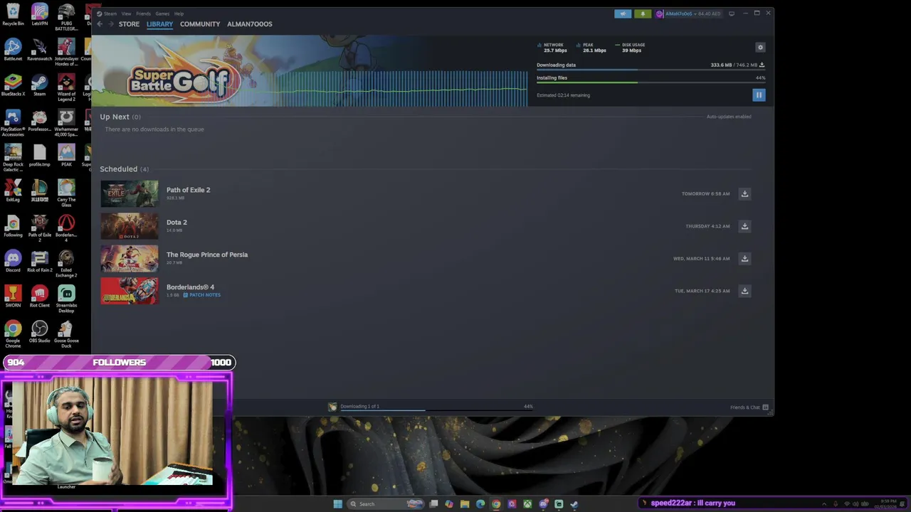Image resolution: width=911 pixels, height=512 pixels.
Task: Open the ALMAN7OOOS profile tab
Action: (x=250, y=24)
